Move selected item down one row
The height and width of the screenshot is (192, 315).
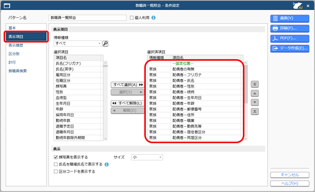pos(255,102)
